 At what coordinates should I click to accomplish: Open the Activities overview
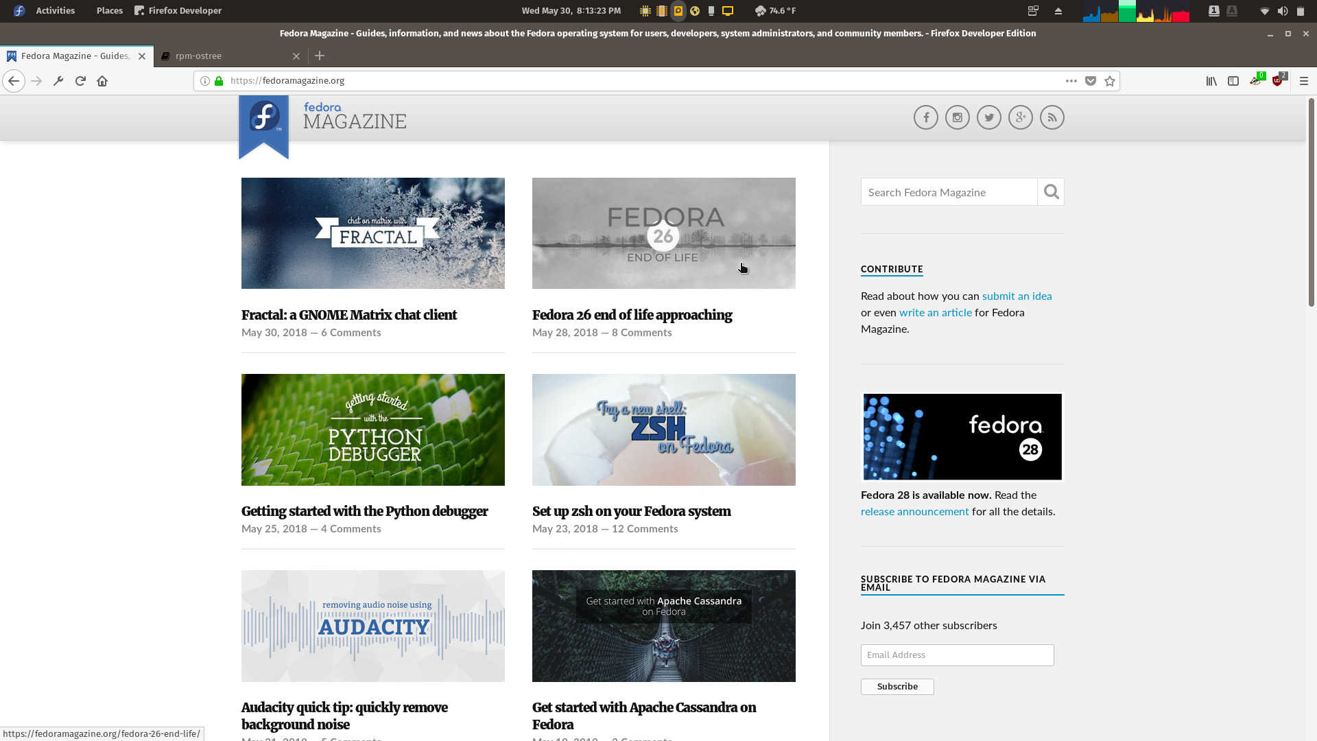tap(56, 11)
